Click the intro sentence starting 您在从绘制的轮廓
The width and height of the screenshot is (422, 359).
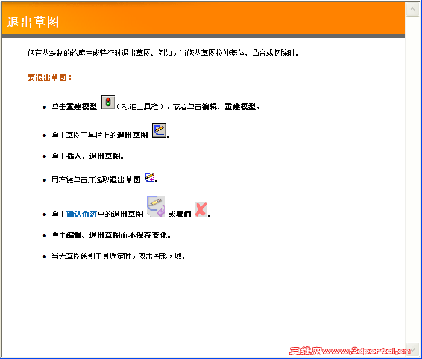coord(163,52)
